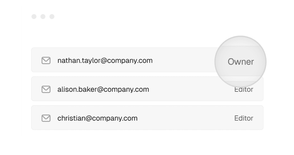Select empty space in christian member row
This screenshot has width=294, height=155.
tap(186, 118)
